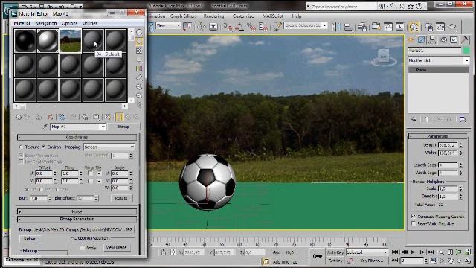Screen dimensions: 476x268
Task: Select the black sphere material slot
Action: pyautogui.click(x=25, y=41)
